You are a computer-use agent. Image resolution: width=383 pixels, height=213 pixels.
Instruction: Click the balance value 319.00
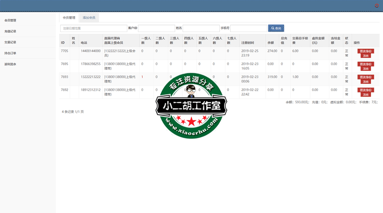coord(272,77)
